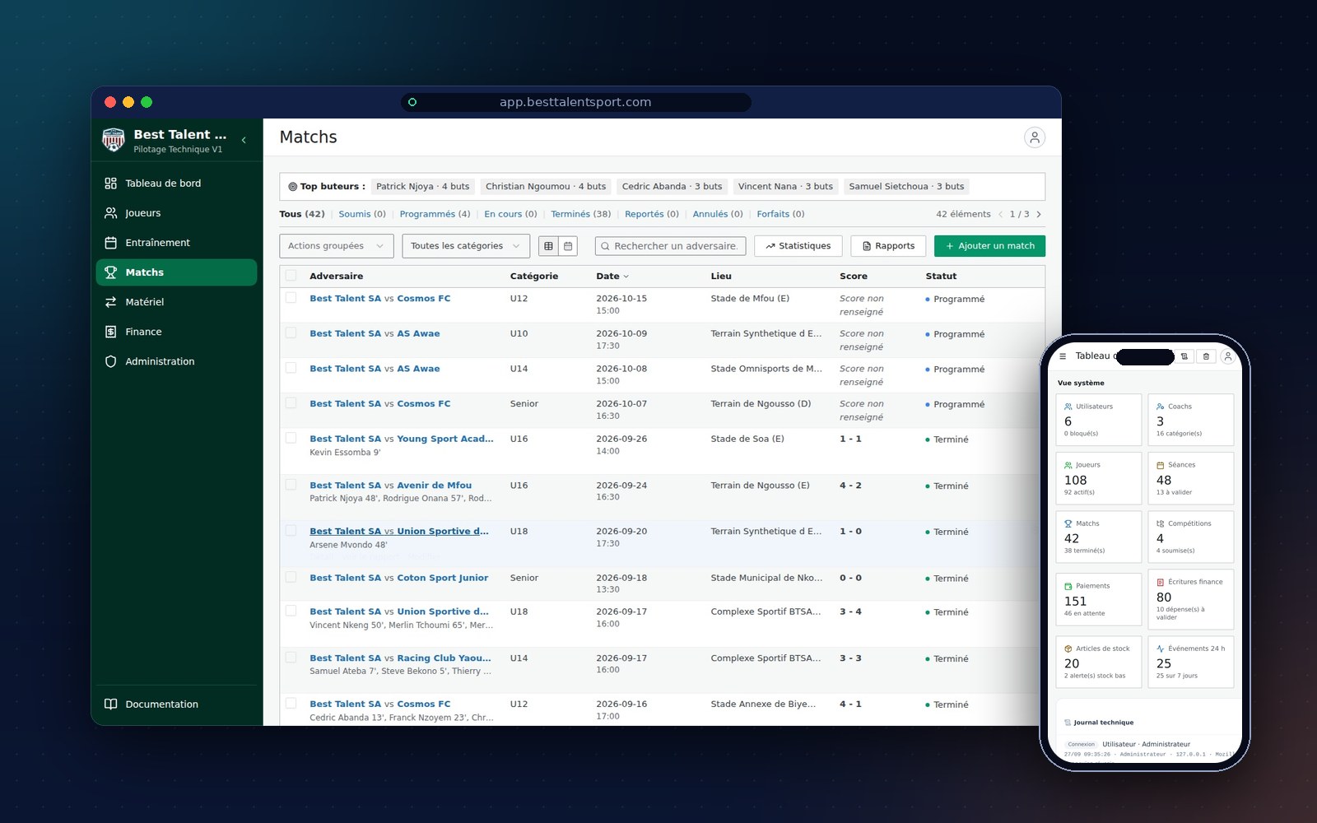Viewport: 1317px width, 823px height.
Task: Open Matériel in sidebar
Action: (176, 302)
